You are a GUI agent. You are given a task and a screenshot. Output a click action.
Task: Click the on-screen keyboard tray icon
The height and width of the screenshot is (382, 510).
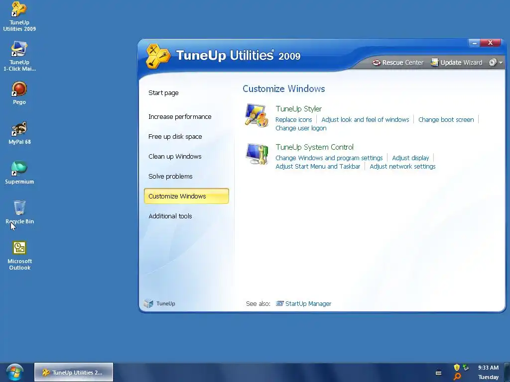pyautogui.click(x=438, y=373)
